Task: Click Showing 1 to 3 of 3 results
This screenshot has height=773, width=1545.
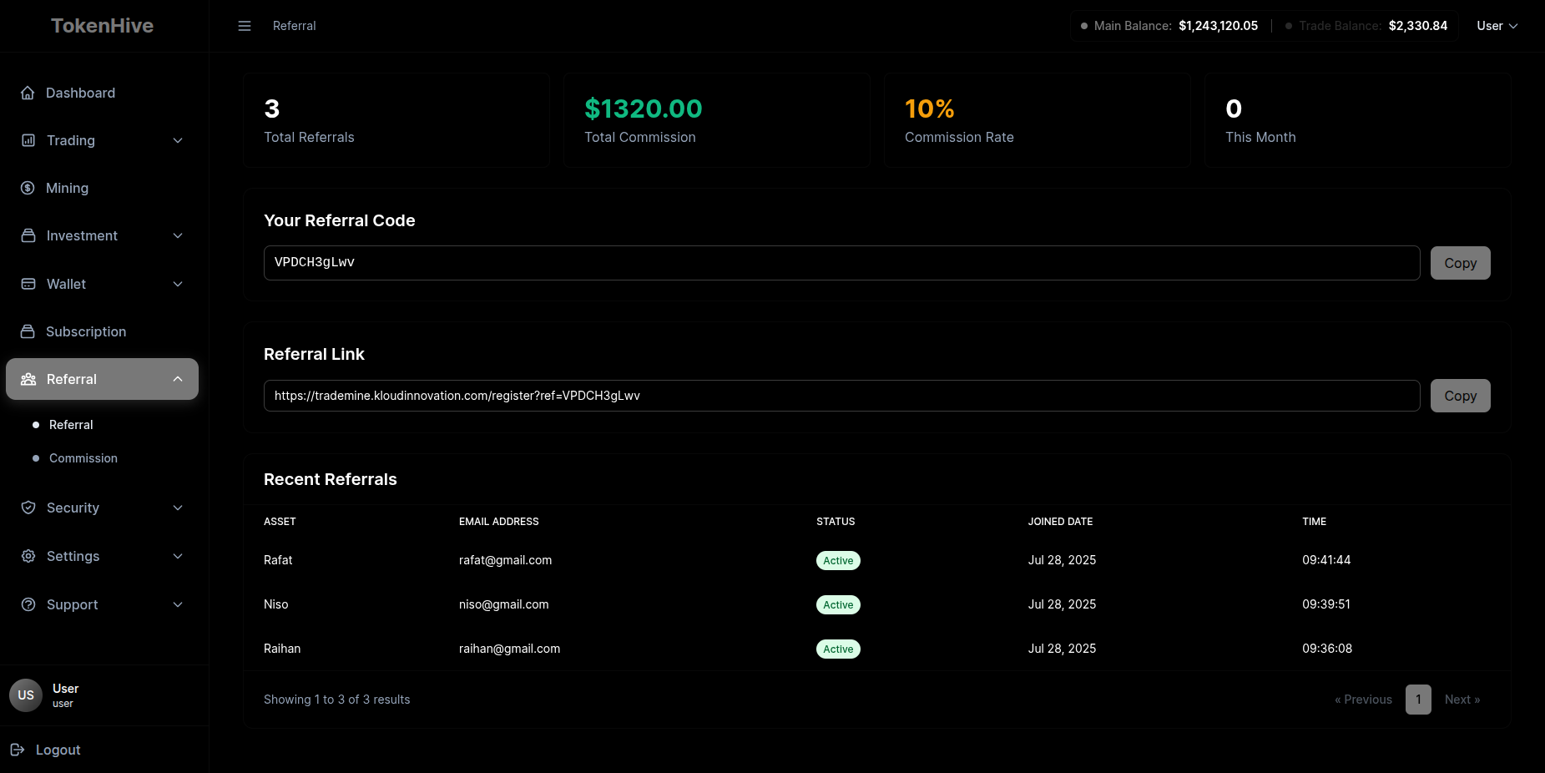Action: click(337, 700)
